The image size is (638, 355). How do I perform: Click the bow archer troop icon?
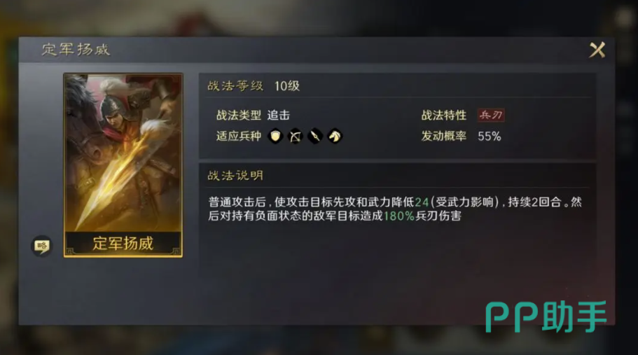click(296, 137)
